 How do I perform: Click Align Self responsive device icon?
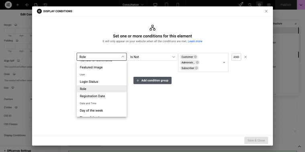click(18, 61)
